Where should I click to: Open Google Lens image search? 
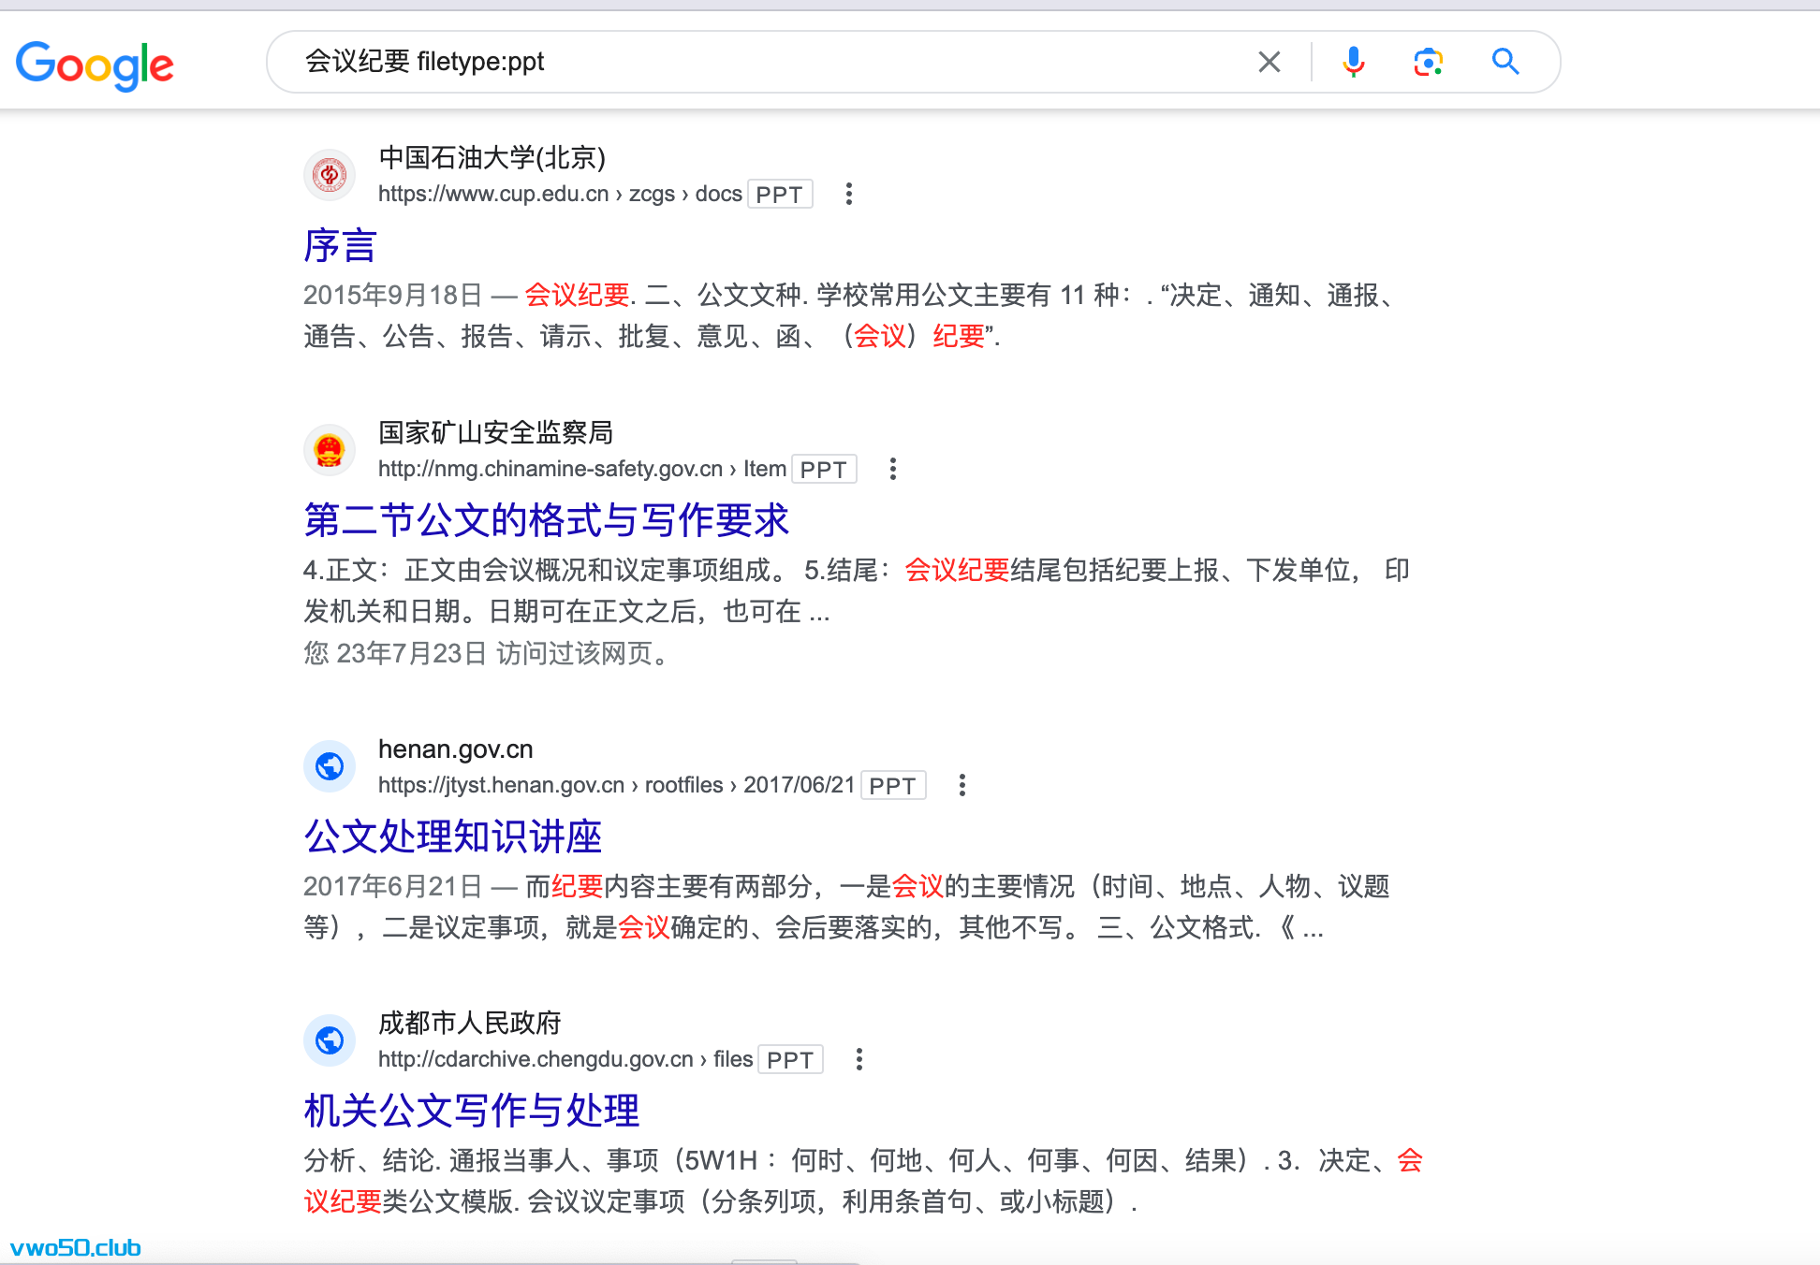click(1428, 62)
